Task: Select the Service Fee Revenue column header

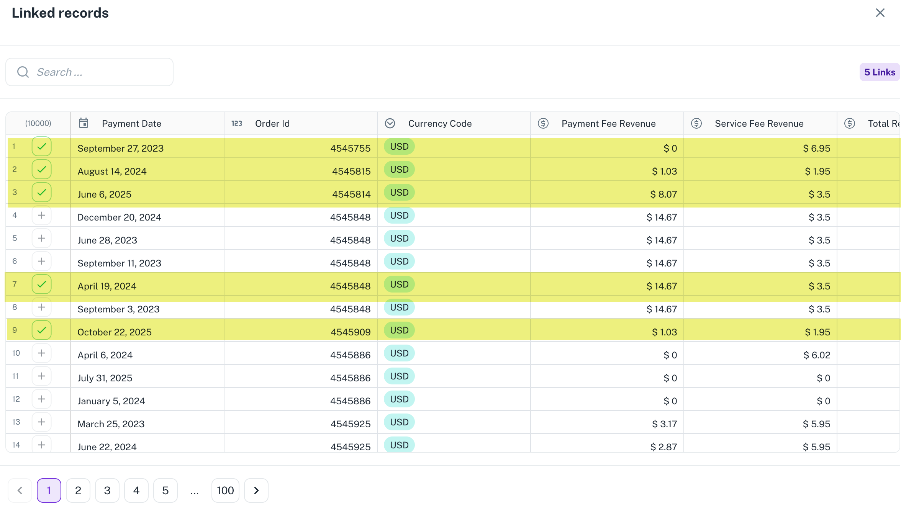Action: point(760,123)
